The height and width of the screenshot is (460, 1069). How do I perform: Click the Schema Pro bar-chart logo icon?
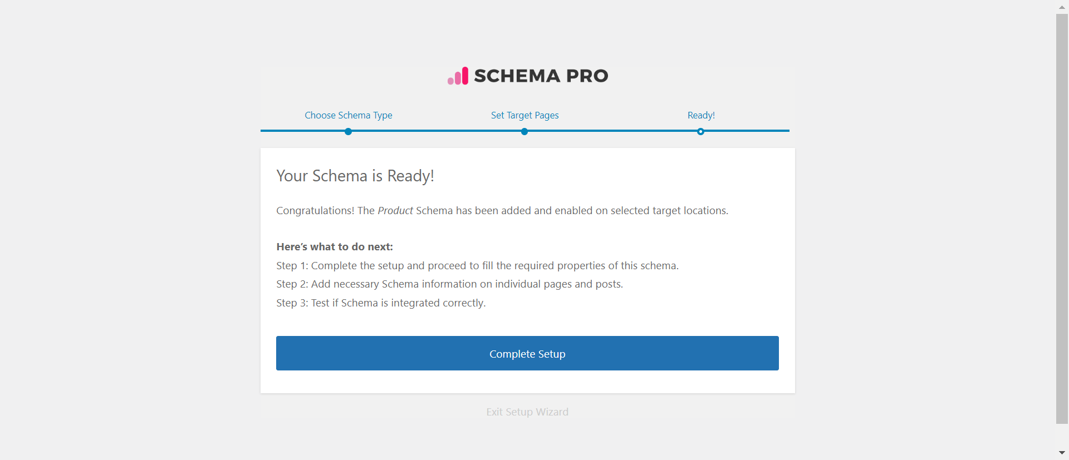click(458, 76)
